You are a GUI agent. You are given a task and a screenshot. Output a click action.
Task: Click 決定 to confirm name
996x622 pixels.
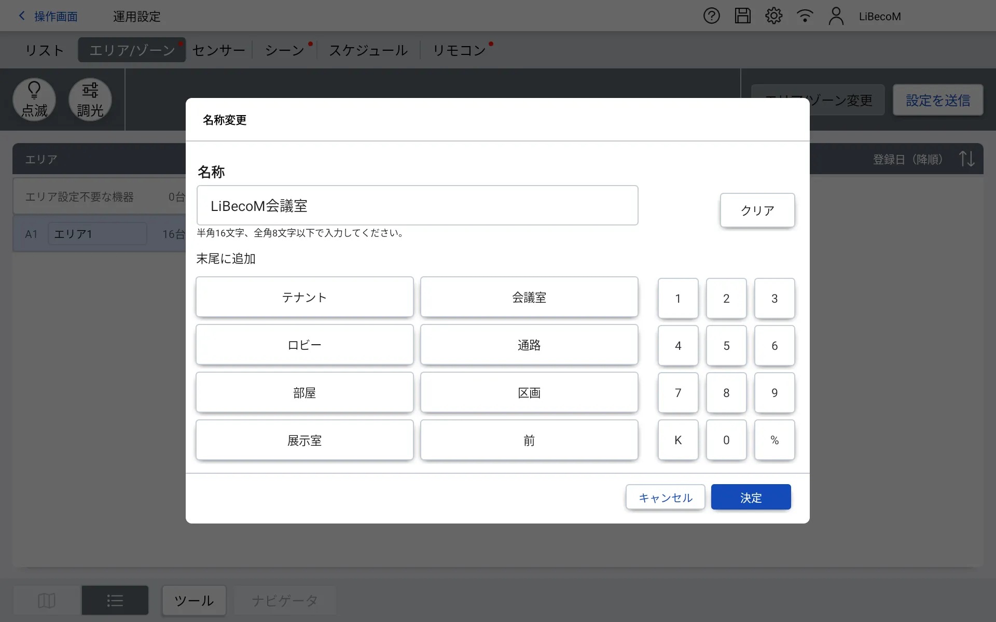click(x=751, y=498)
